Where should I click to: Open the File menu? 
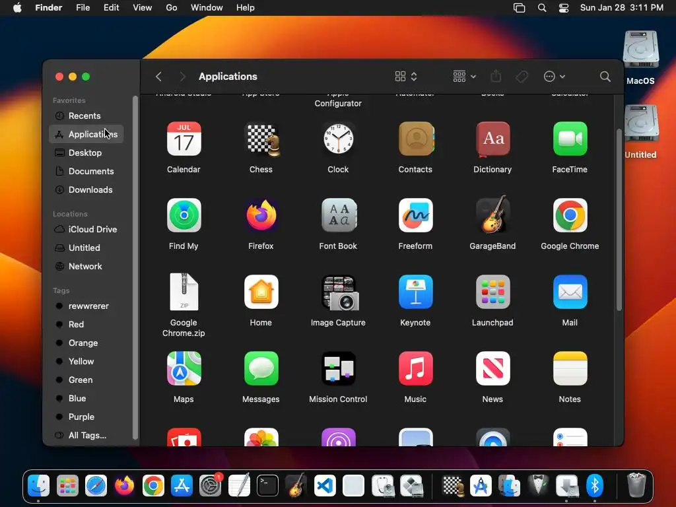[x=83, y=8]
